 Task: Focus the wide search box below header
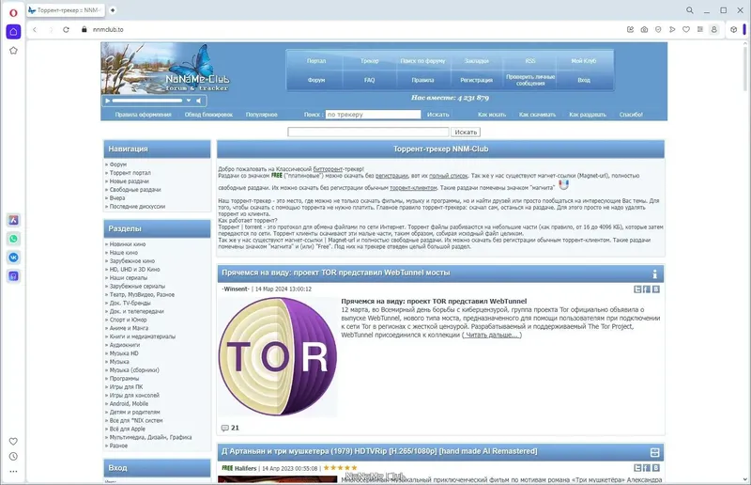tap(368, 132)
